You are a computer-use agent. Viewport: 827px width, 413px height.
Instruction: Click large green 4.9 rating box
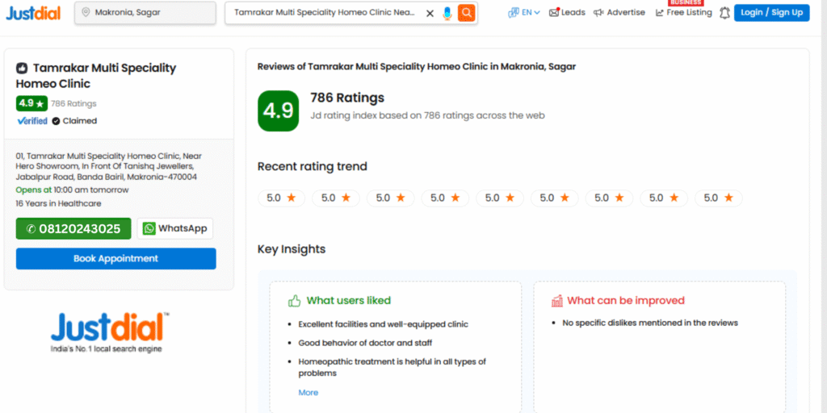click(278, 111)
